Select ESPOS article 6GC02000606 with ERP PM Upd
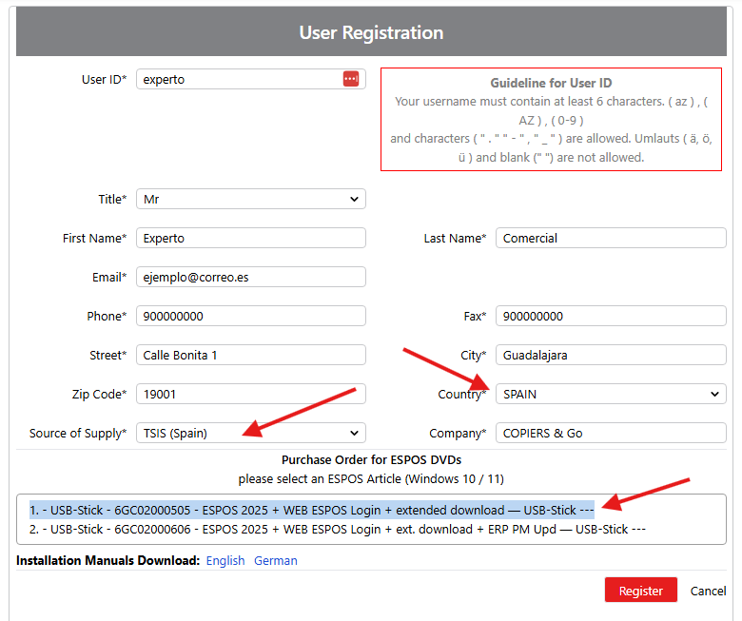Image resolution: width=742 pixels, height=621 pixels. click(x=338, y=529)
